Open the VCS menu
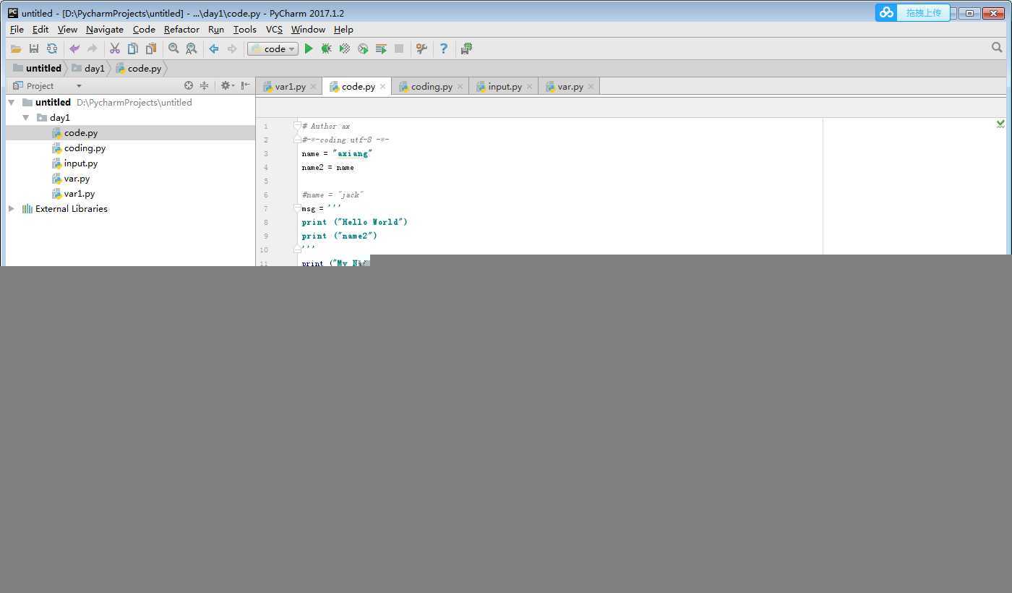 [x=274, y=29]
